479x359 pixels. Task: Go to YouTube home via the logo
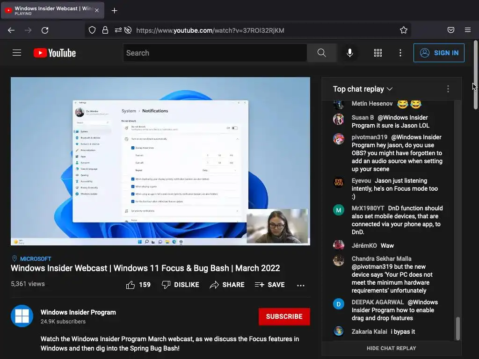pos(55,53)
